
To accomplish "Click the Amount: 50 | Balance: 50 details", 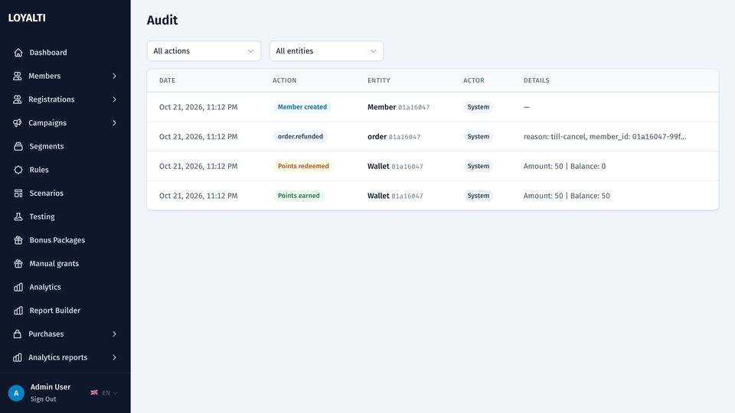I will 567,196.
